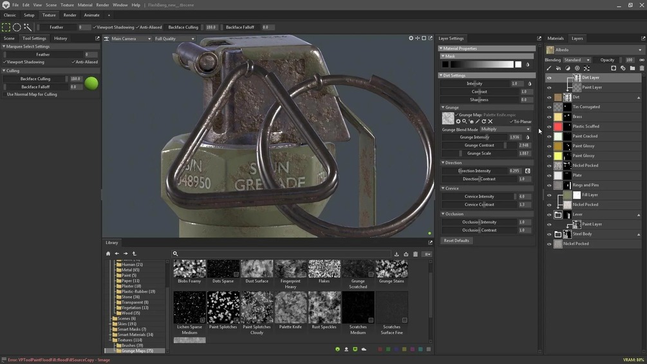Click the X icon to clear Grunge Map
The width and height of the screenshot is (647, 364).
coord(491,121)
